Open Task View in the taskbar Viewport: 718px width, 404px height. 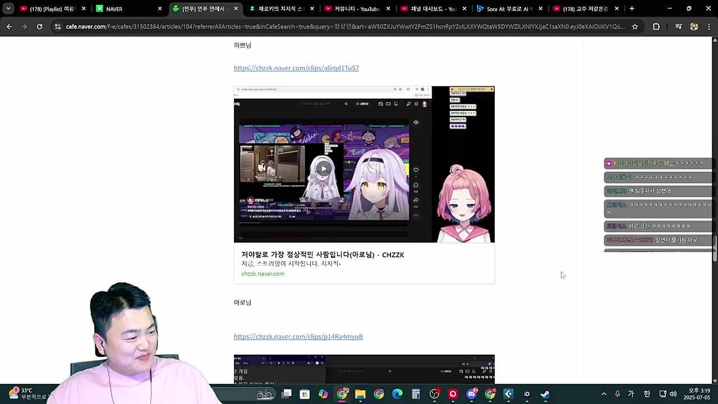[x=287, y=394]
